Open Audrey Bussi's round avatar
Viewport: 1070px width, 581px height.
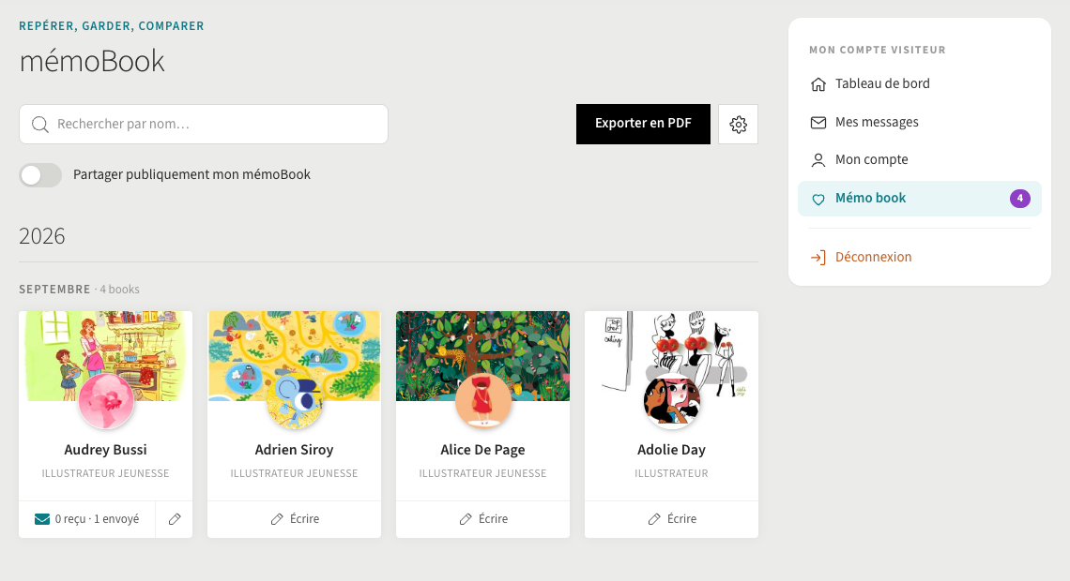106,401
